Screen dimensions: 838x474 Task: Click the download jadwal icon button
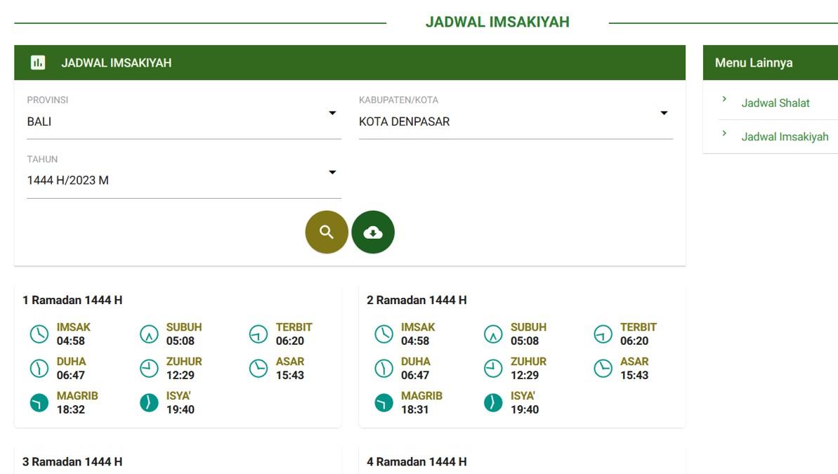pos(373,232)
